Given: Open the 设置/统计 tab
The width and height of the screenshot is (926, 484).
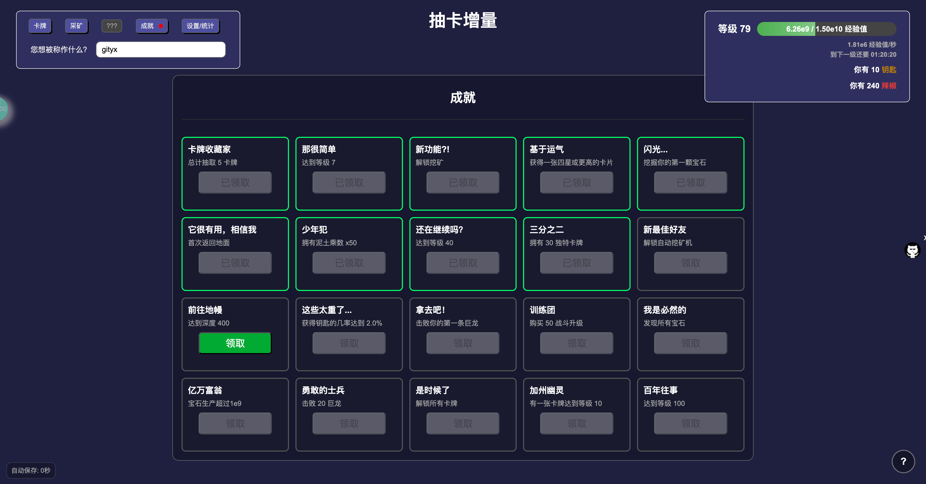Looking at the screenshot, I should coord(200,26).
